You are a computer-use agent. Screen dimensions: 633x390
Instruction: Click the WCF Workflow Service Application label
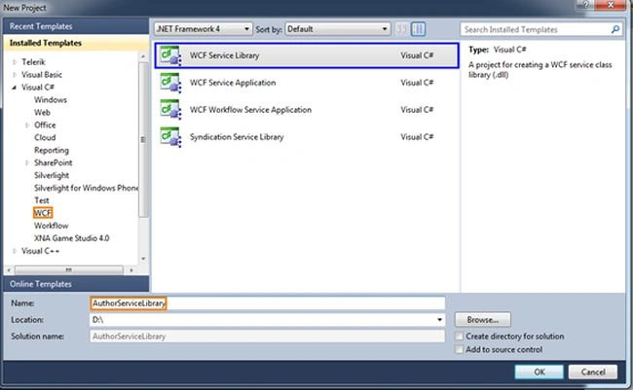[250, 110]
